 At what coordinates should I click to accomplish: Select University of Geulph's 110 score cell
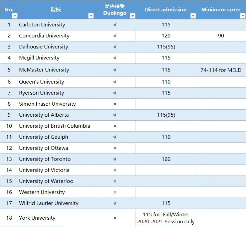166,137
